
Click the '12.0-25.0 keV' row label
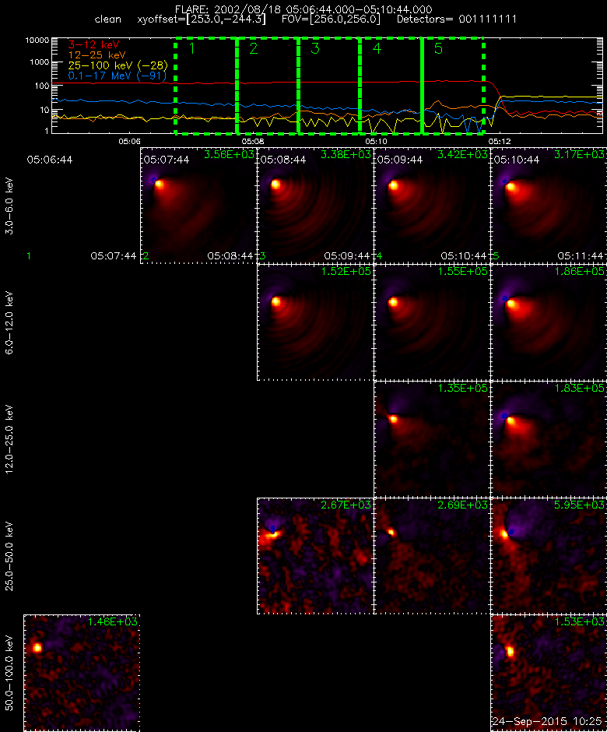coord(9,439)
